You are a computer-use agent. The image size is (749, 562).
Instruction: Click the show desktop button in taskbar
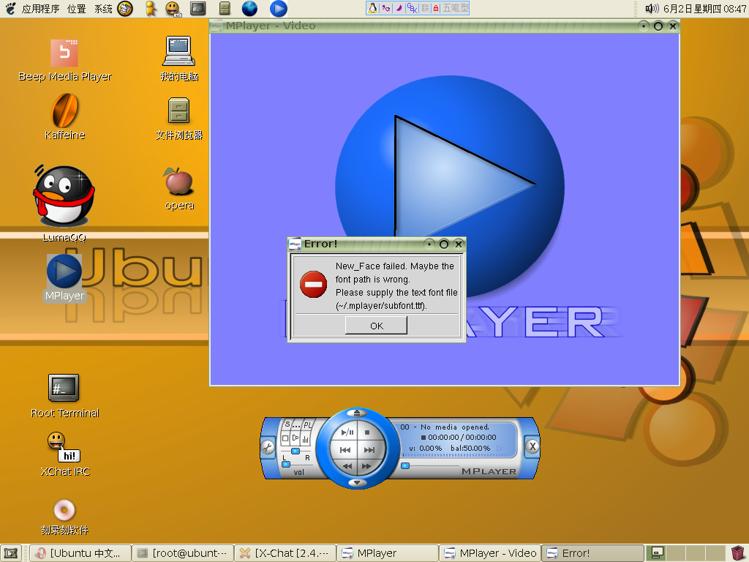pyautogui.click(x=11, y=553)
